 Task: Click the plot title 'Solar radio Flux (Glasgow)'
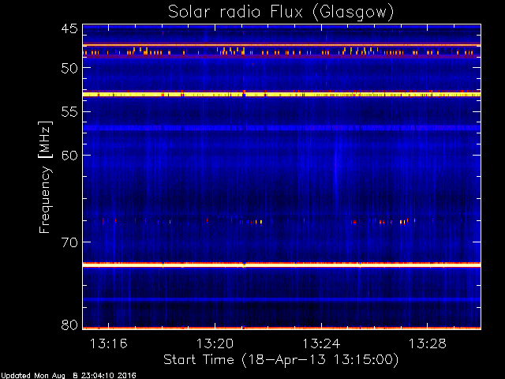click(281, 12)
